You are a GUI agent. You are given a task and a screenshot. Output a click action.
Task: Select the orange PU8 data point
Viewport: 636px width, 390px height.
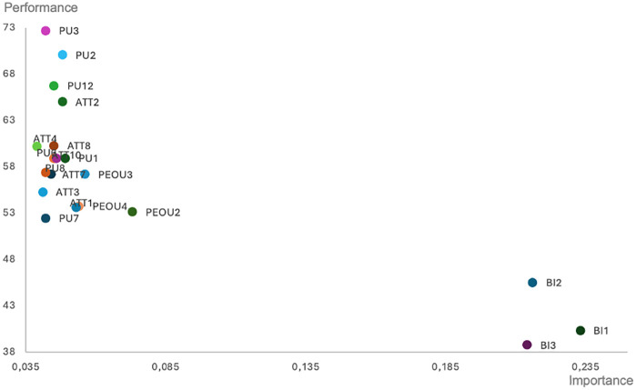[45, 173]
